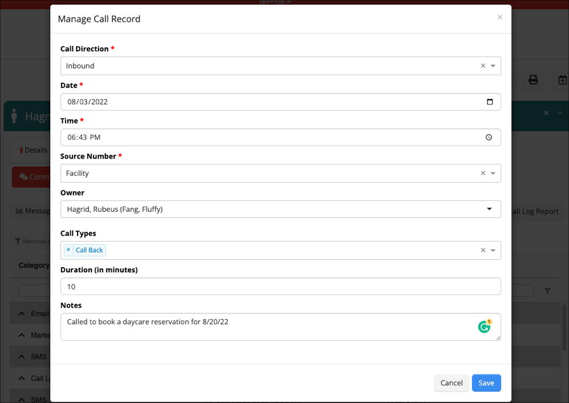The image size is (569, 403).
Task: Collapse the Call Log group row
Action: (x=22, y=378)
